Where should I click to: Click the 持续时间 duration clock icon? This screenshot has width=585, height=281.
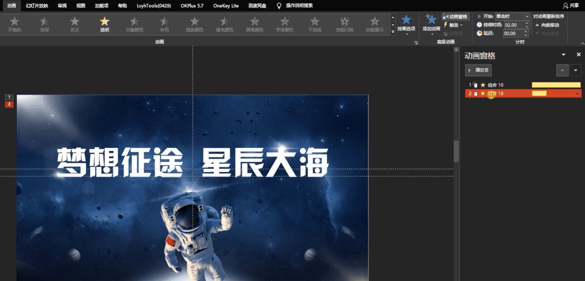click(x=479, y=25)
